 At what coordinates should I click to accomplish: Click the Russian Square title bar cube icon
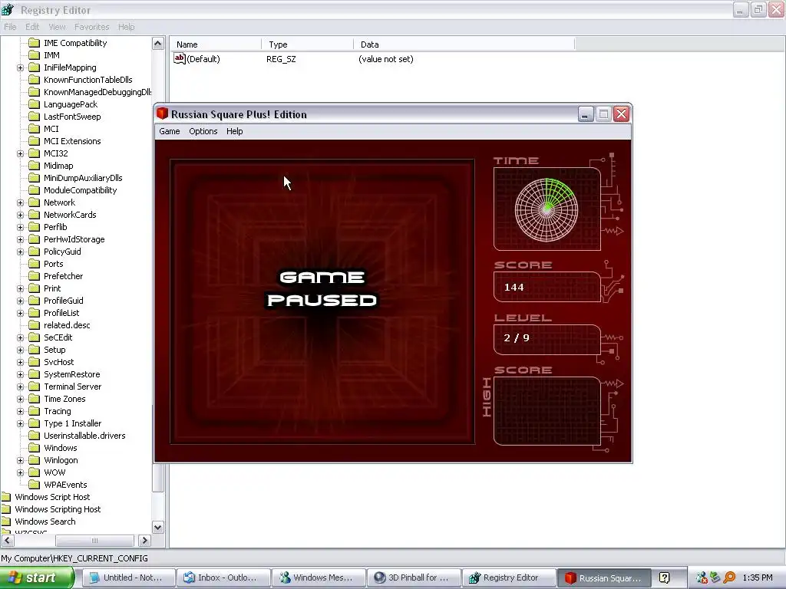pyautogui.click(x=162, y=114)
